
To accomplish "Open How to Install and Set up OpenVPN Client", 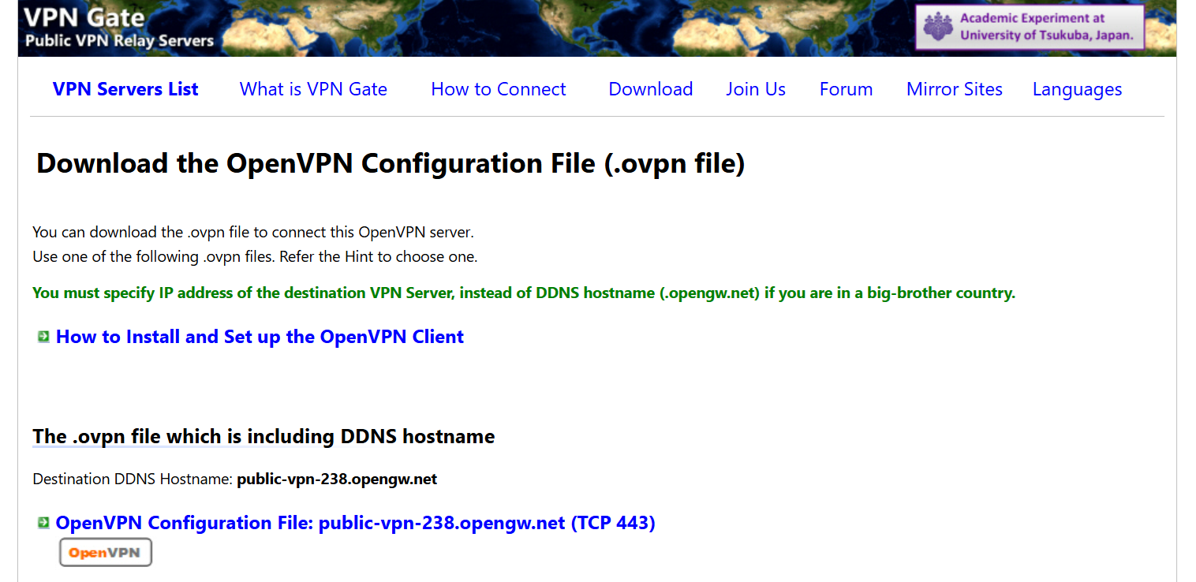I will pos(260,336).
